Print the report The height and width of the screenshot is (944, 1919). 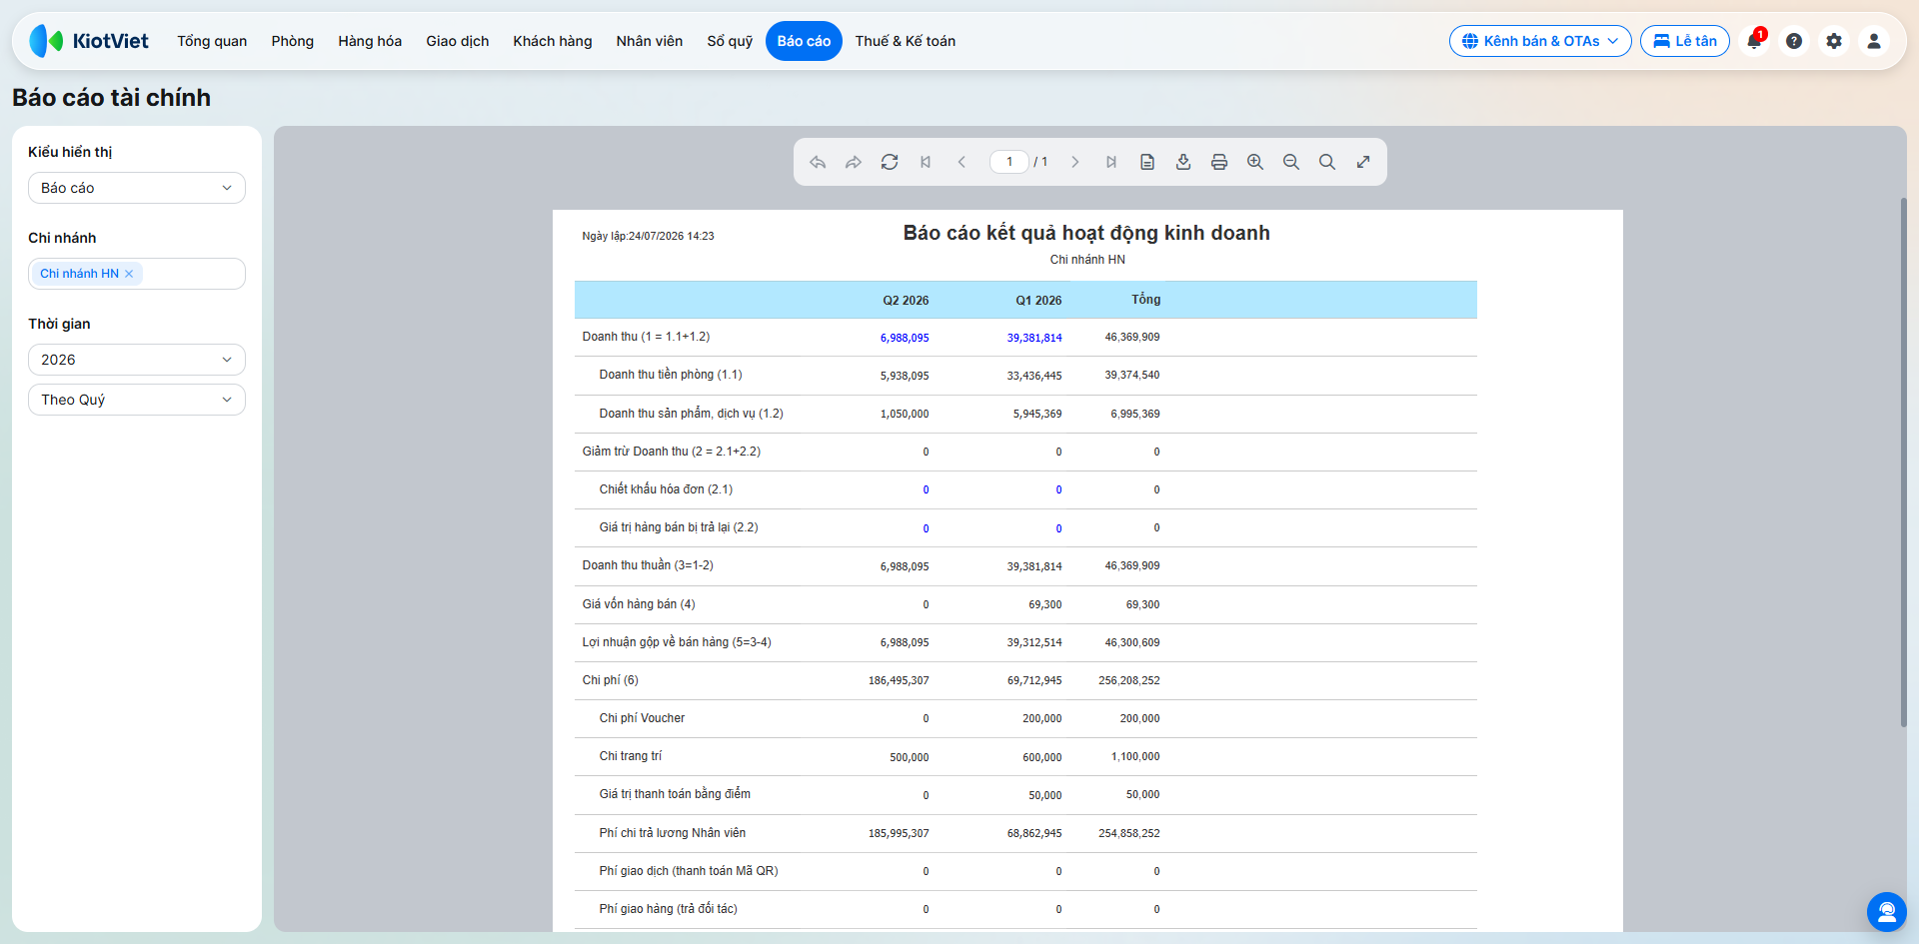(x=1219, y=162)
